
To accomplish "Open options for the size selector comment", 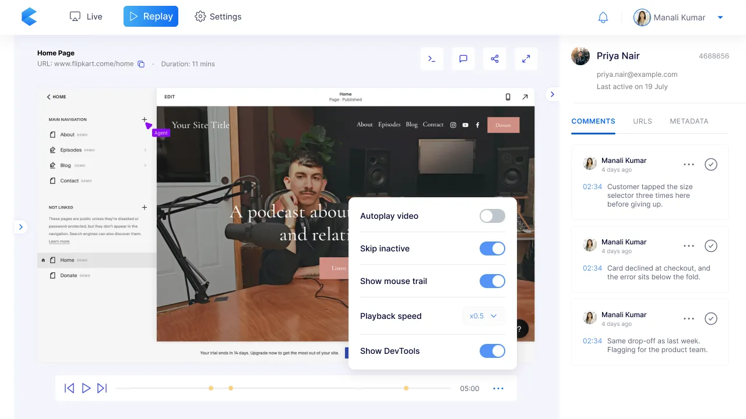I will [689, 165].
